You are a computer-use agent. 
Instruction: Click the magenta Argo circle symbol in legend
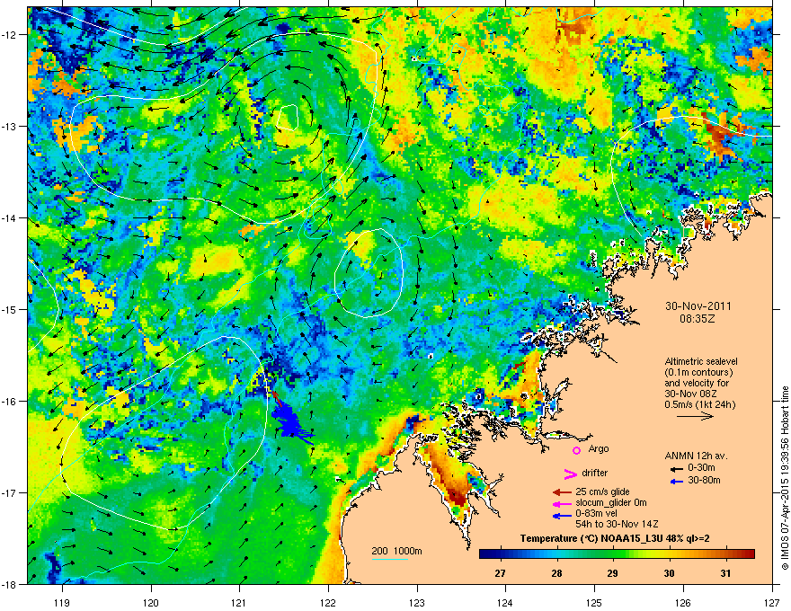[x=576, y=450]
